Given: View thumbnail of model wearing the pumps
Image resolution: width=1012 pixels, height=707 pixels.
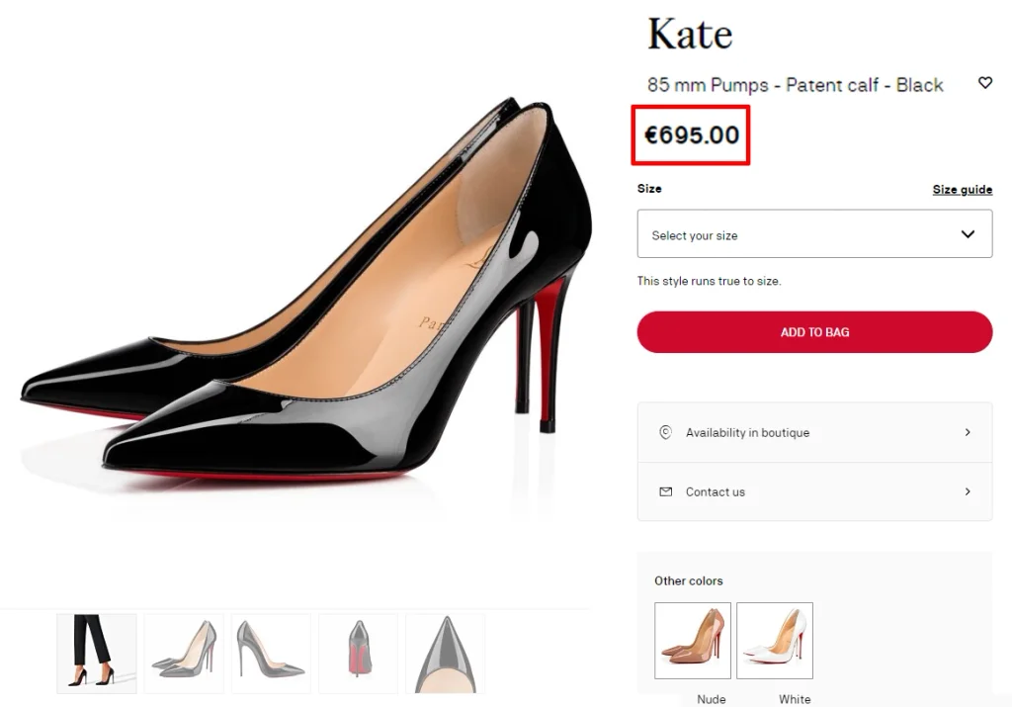Looking at the screenshot, I should (97, 653).
